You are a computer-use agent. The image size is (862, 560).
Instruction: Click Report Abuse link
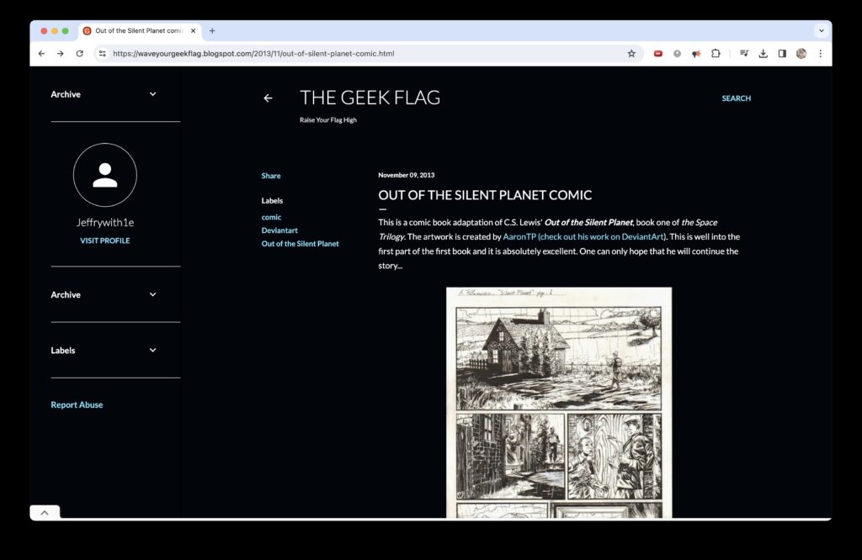(77, 404)
